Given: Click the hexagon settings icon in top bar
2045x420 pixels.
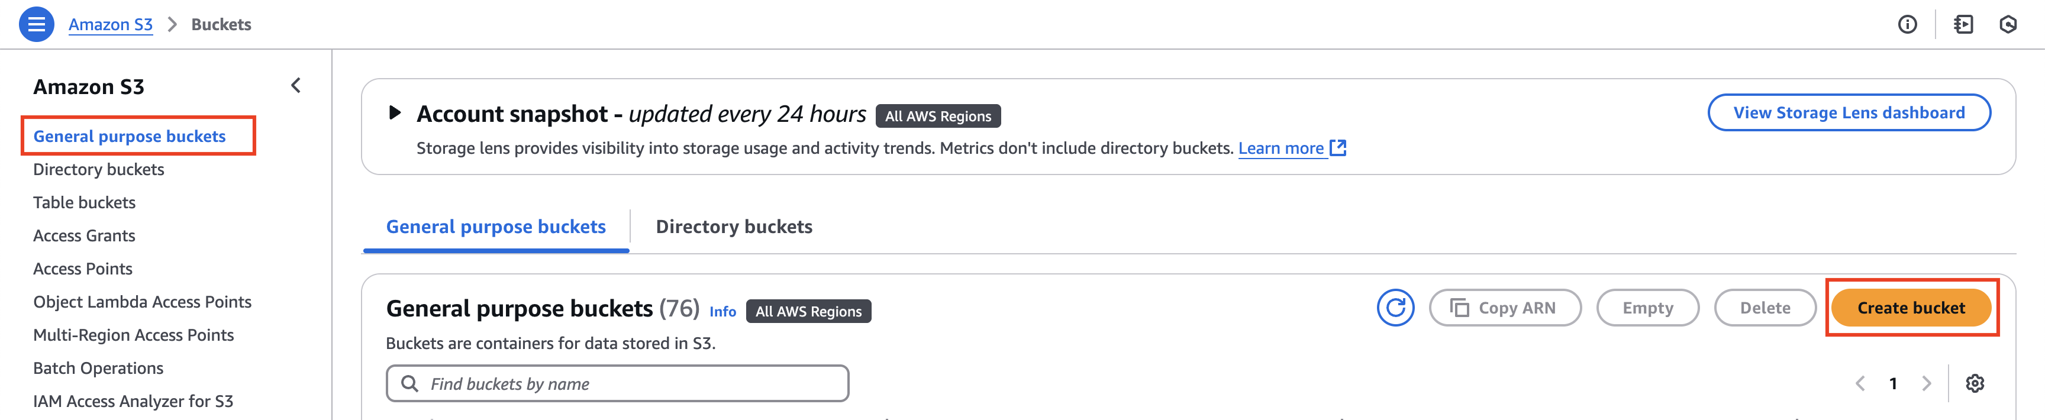Looking at the screenshot, I should click(2008, 25).
